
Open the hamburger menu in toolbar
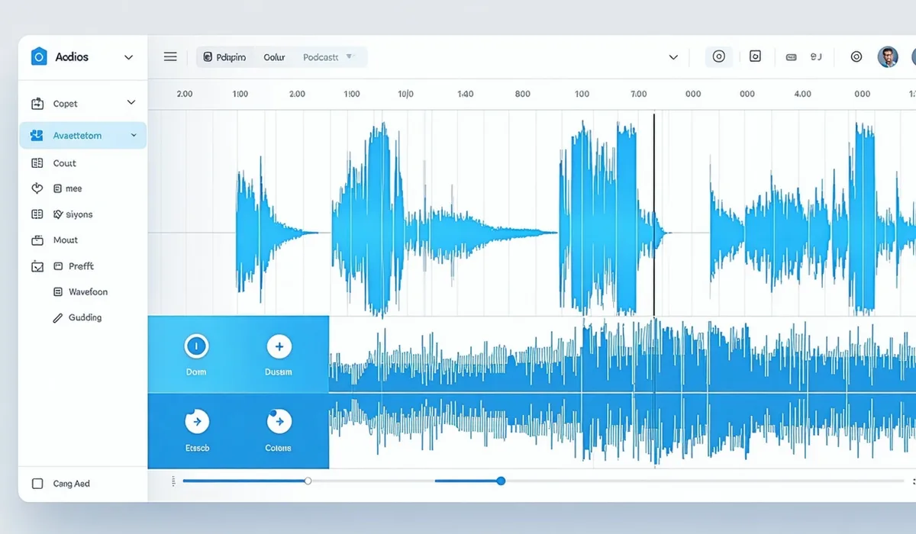click(x=170, y=56)
